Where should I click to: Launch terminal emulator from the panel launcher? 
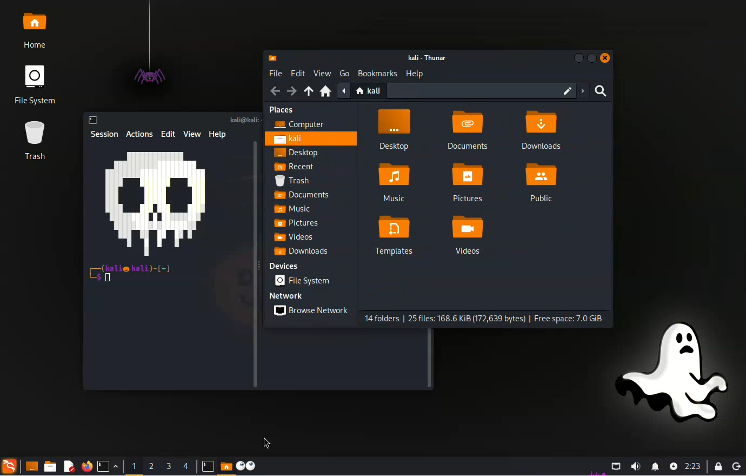(103, 466)
